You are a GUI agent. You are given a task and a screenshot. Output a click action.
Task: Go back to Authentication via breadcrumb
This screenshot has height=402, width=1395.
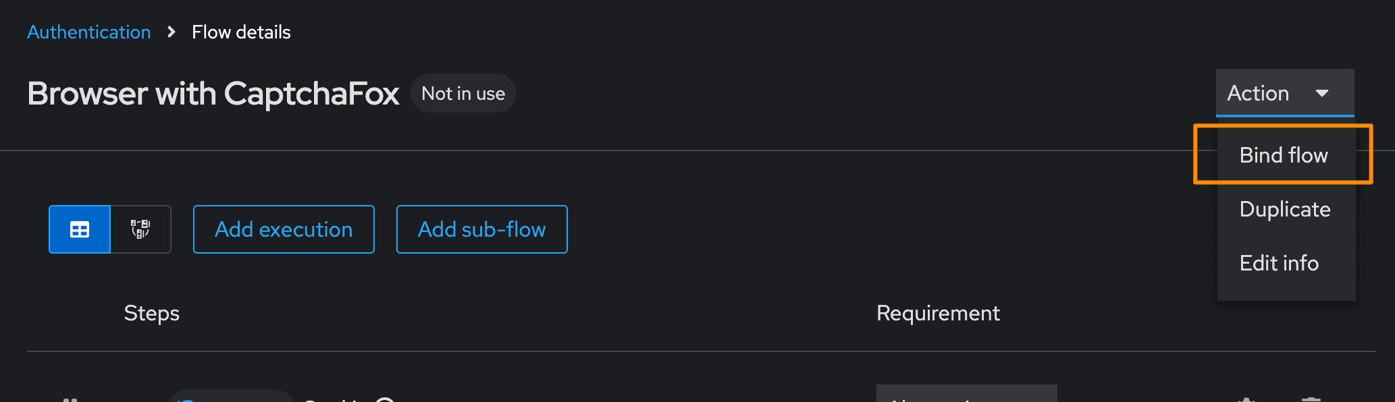88,32
